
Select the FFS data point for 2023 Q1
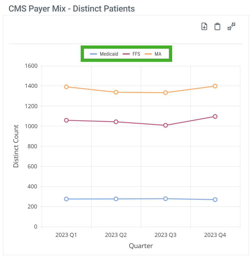tap(66, 120)
